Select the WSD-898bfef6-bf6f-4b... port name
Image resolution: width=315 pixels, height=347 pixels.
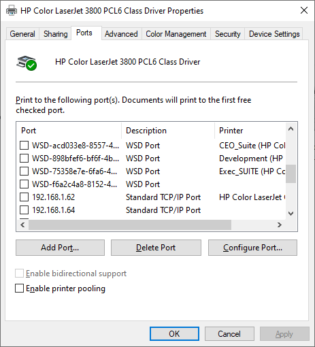76,159
